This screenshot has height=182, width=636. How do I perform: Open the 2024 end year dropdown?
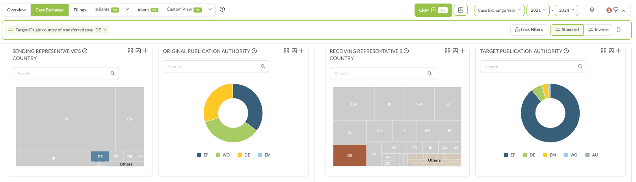(x=566, y=10)
